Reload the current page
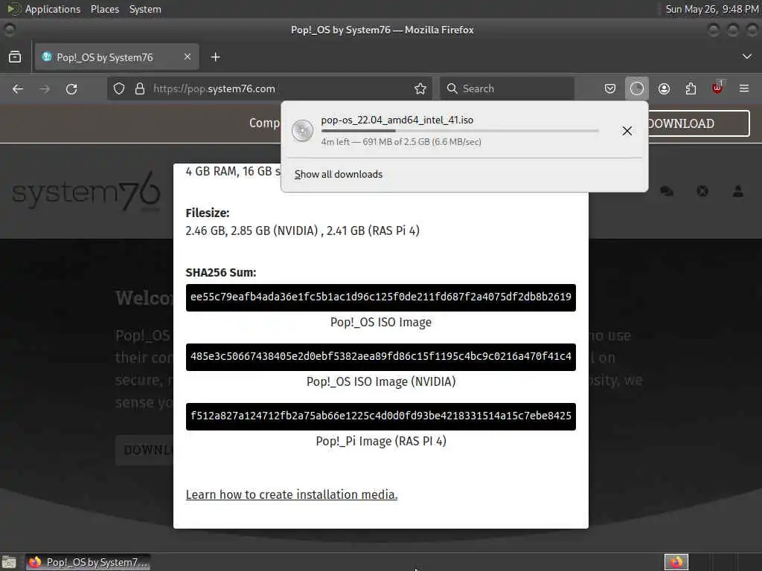The width and height of the screenshot is (762, 571). point(71,89)
